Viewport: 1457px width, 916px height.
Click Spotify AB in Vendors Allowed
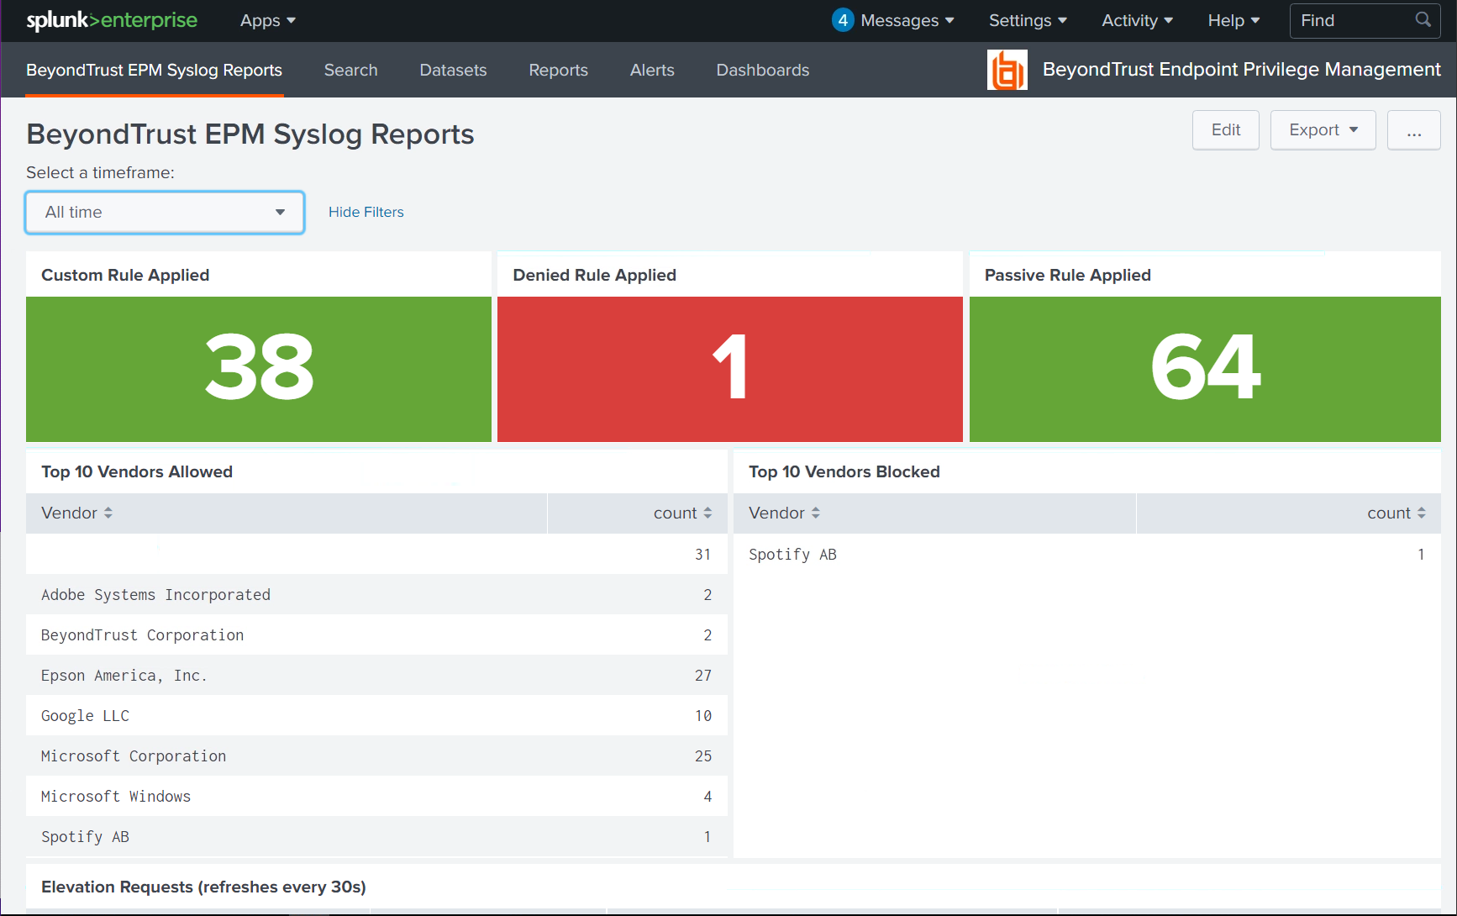pos(85,837)
